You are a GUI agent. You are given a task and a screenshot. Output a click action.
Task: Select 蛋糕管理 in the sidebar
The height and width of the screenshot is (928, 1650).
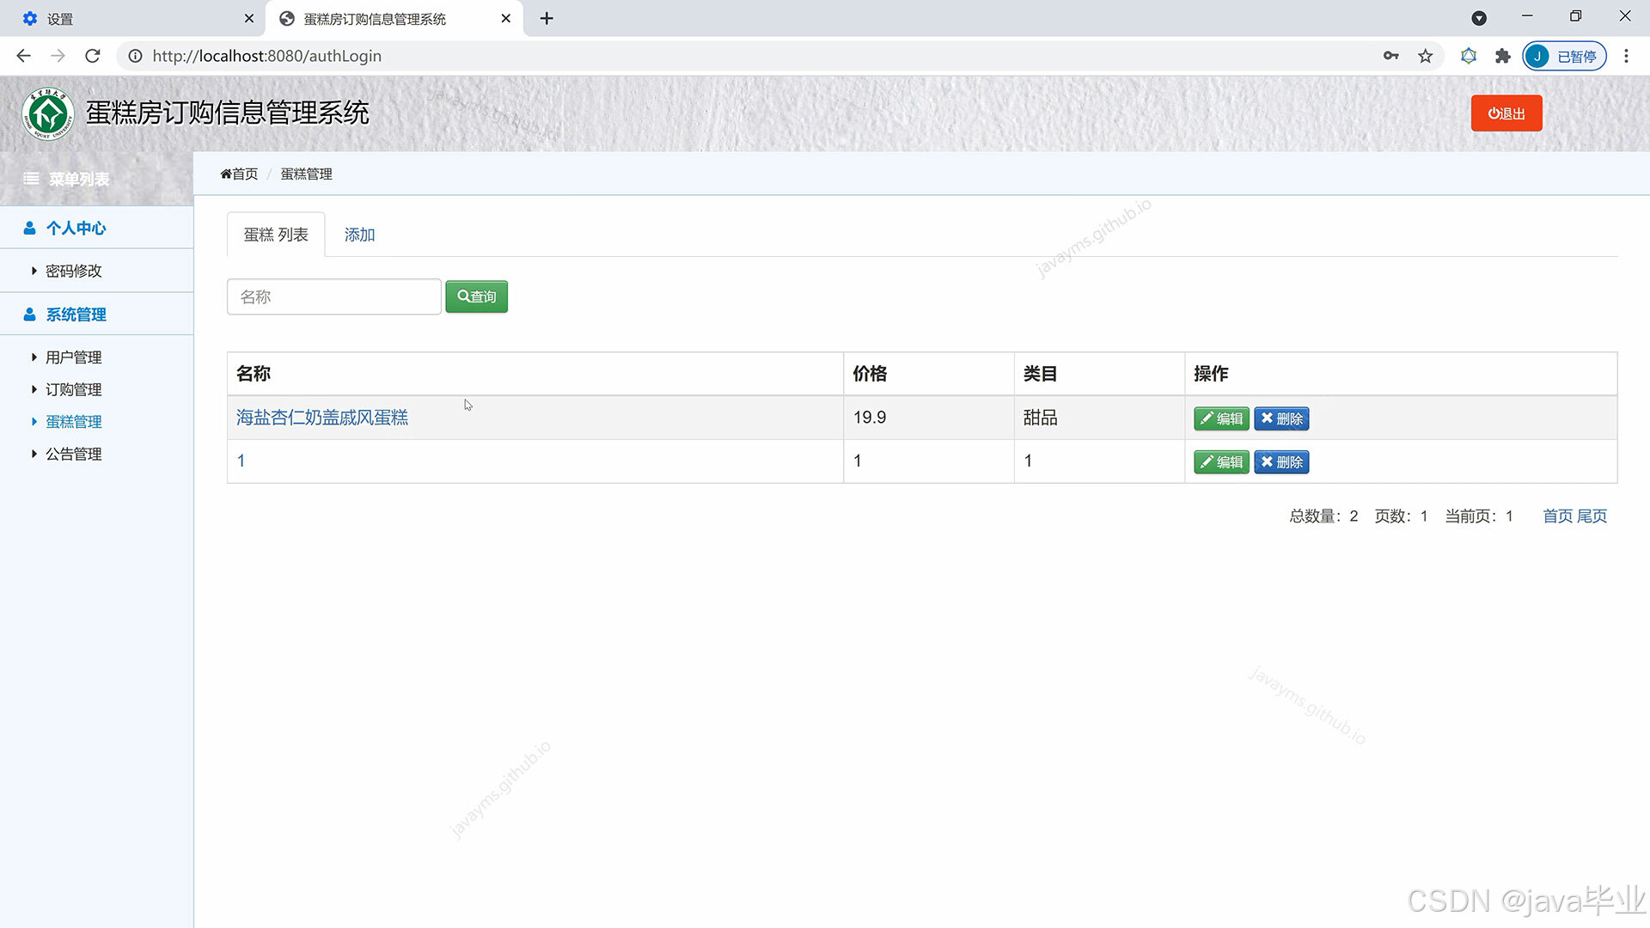coord(73,422)
